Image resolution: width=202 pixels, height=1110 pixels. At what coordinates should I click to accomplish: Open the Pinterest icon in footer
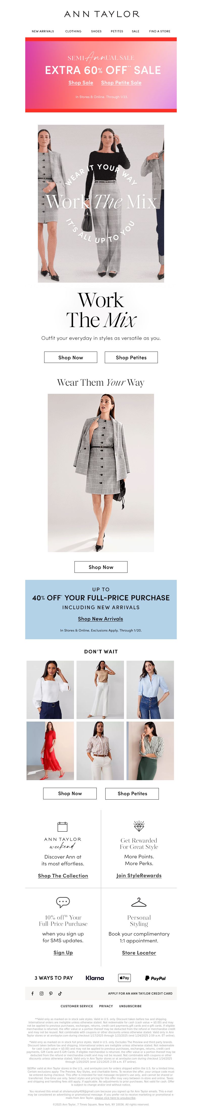coord(51,993)
